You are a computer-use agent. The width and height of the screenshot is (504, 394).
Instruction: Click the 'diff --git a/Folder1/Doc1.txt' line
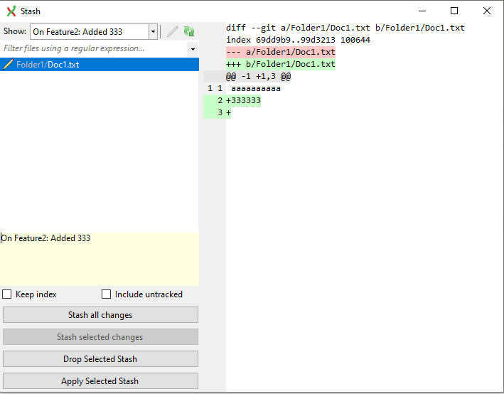pos(345,28)
